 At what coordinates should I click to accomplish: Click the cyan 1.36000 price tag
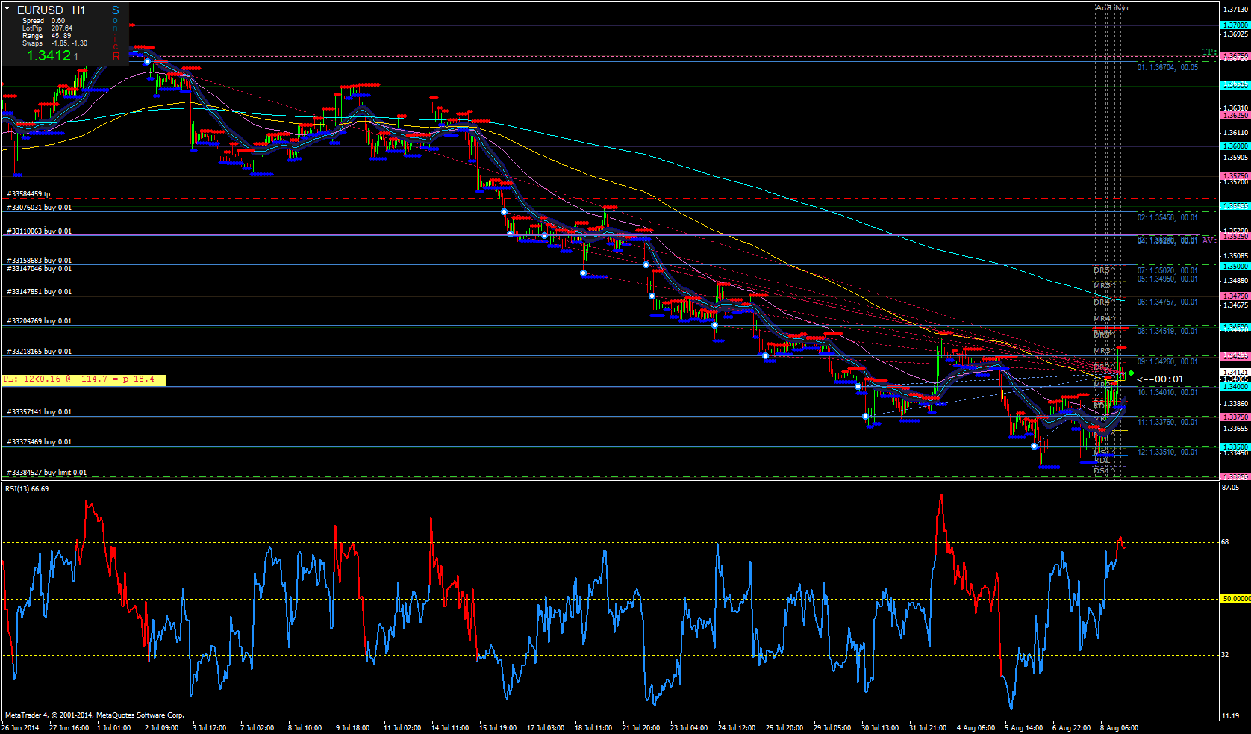(1235, 146)
